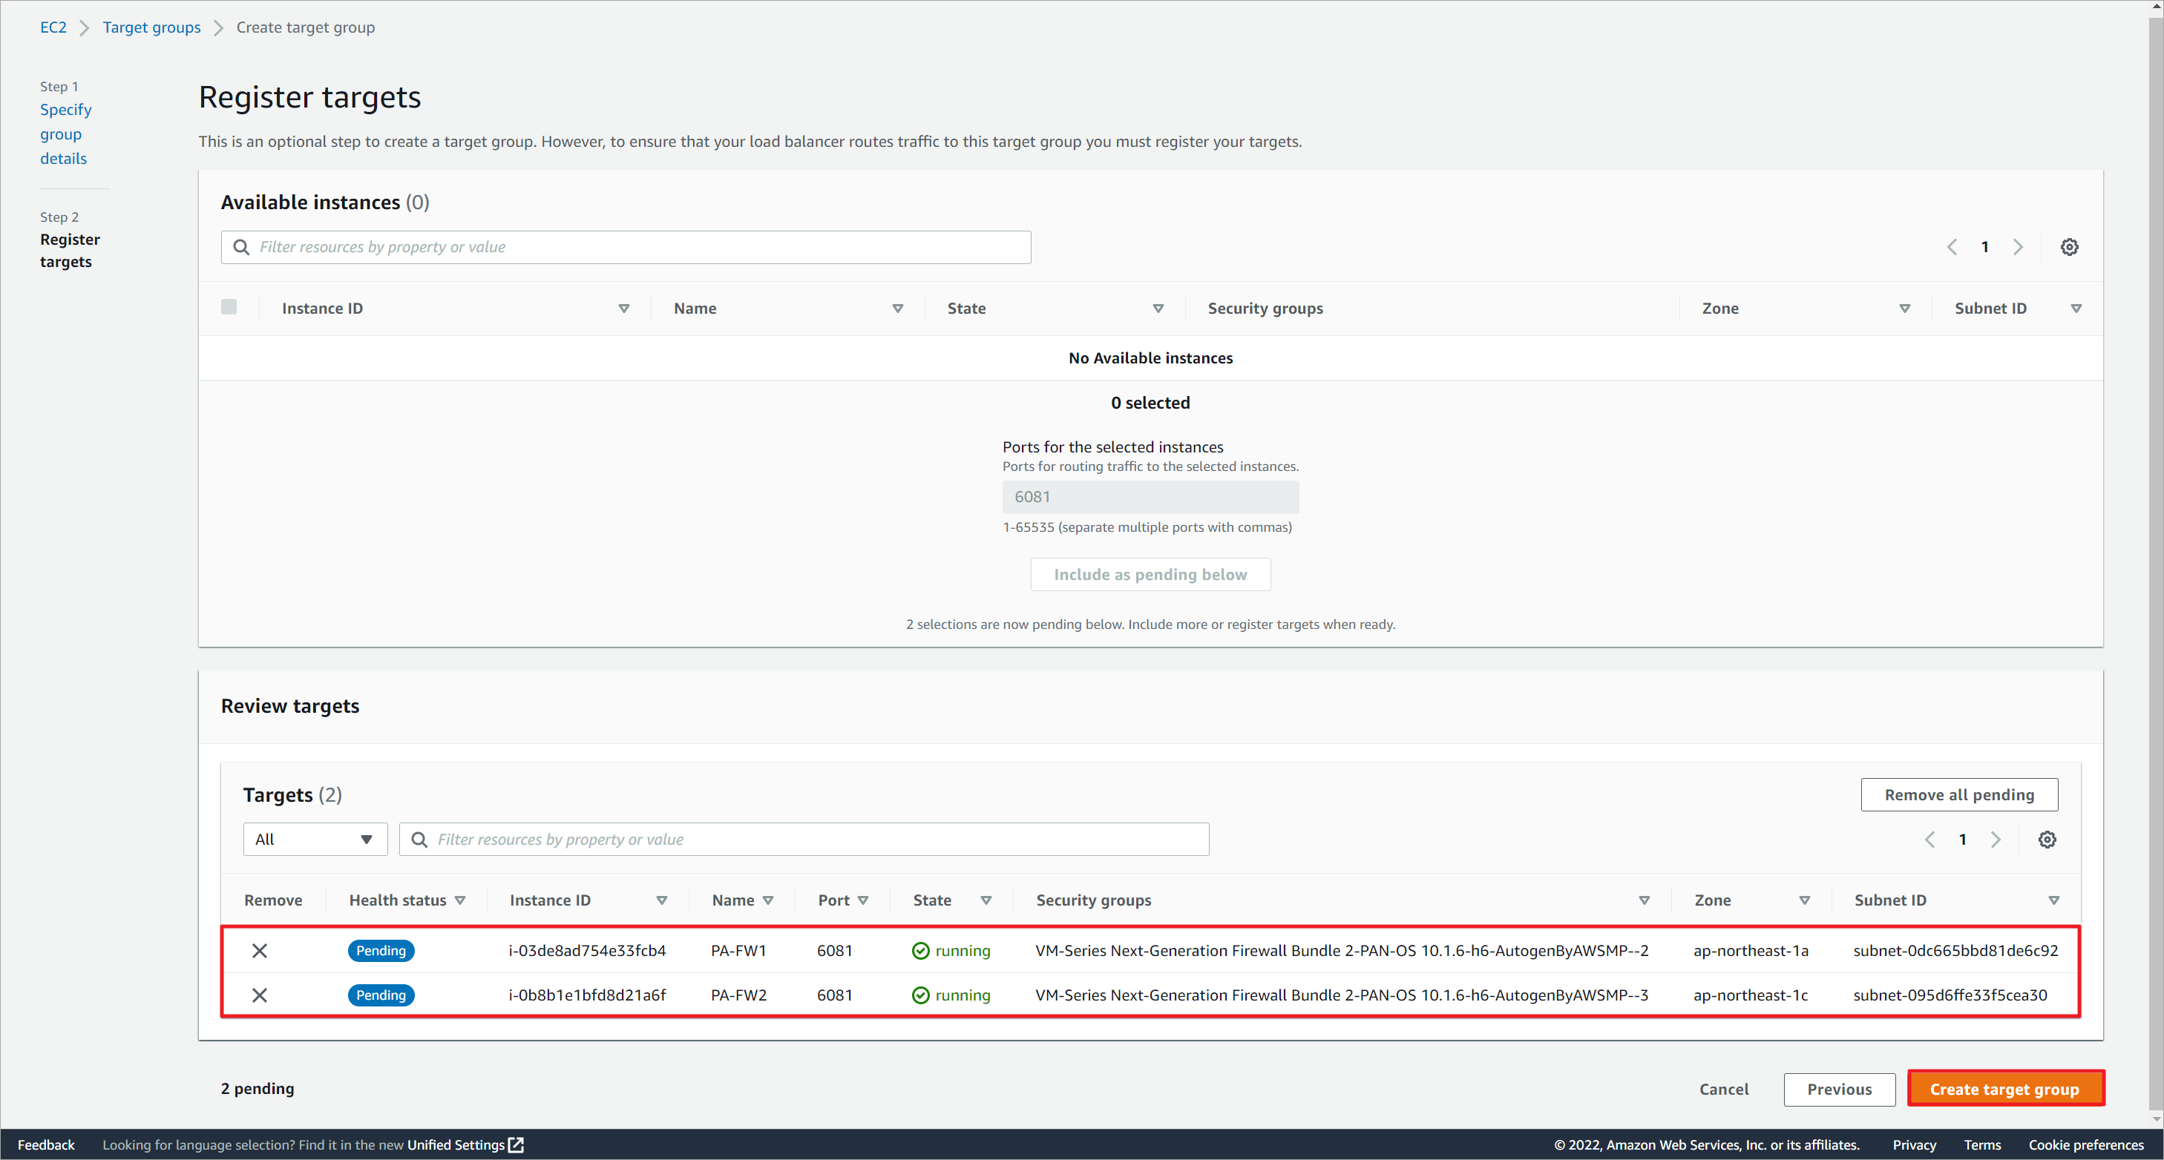The image size is (2164, 1160).
Task: Remove PA-FW2 target with X icon
Action: [260, 995]
